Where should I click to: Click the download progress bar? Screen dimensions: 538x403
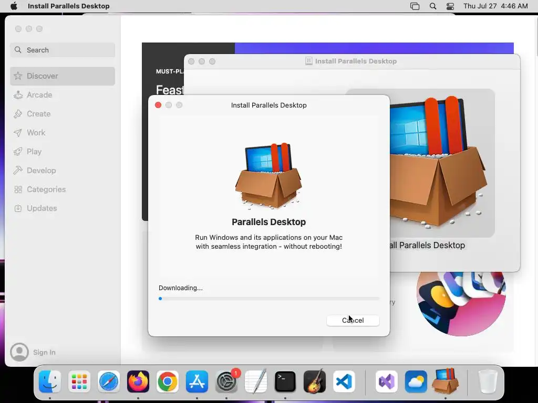tap(269, 299)
